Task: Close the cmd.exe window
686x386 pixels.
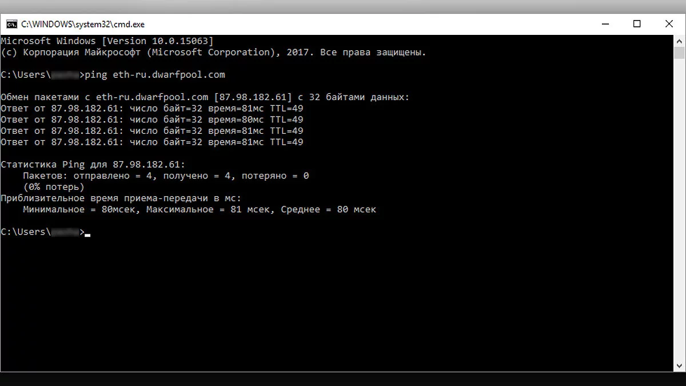Action: tap(669, 24)
